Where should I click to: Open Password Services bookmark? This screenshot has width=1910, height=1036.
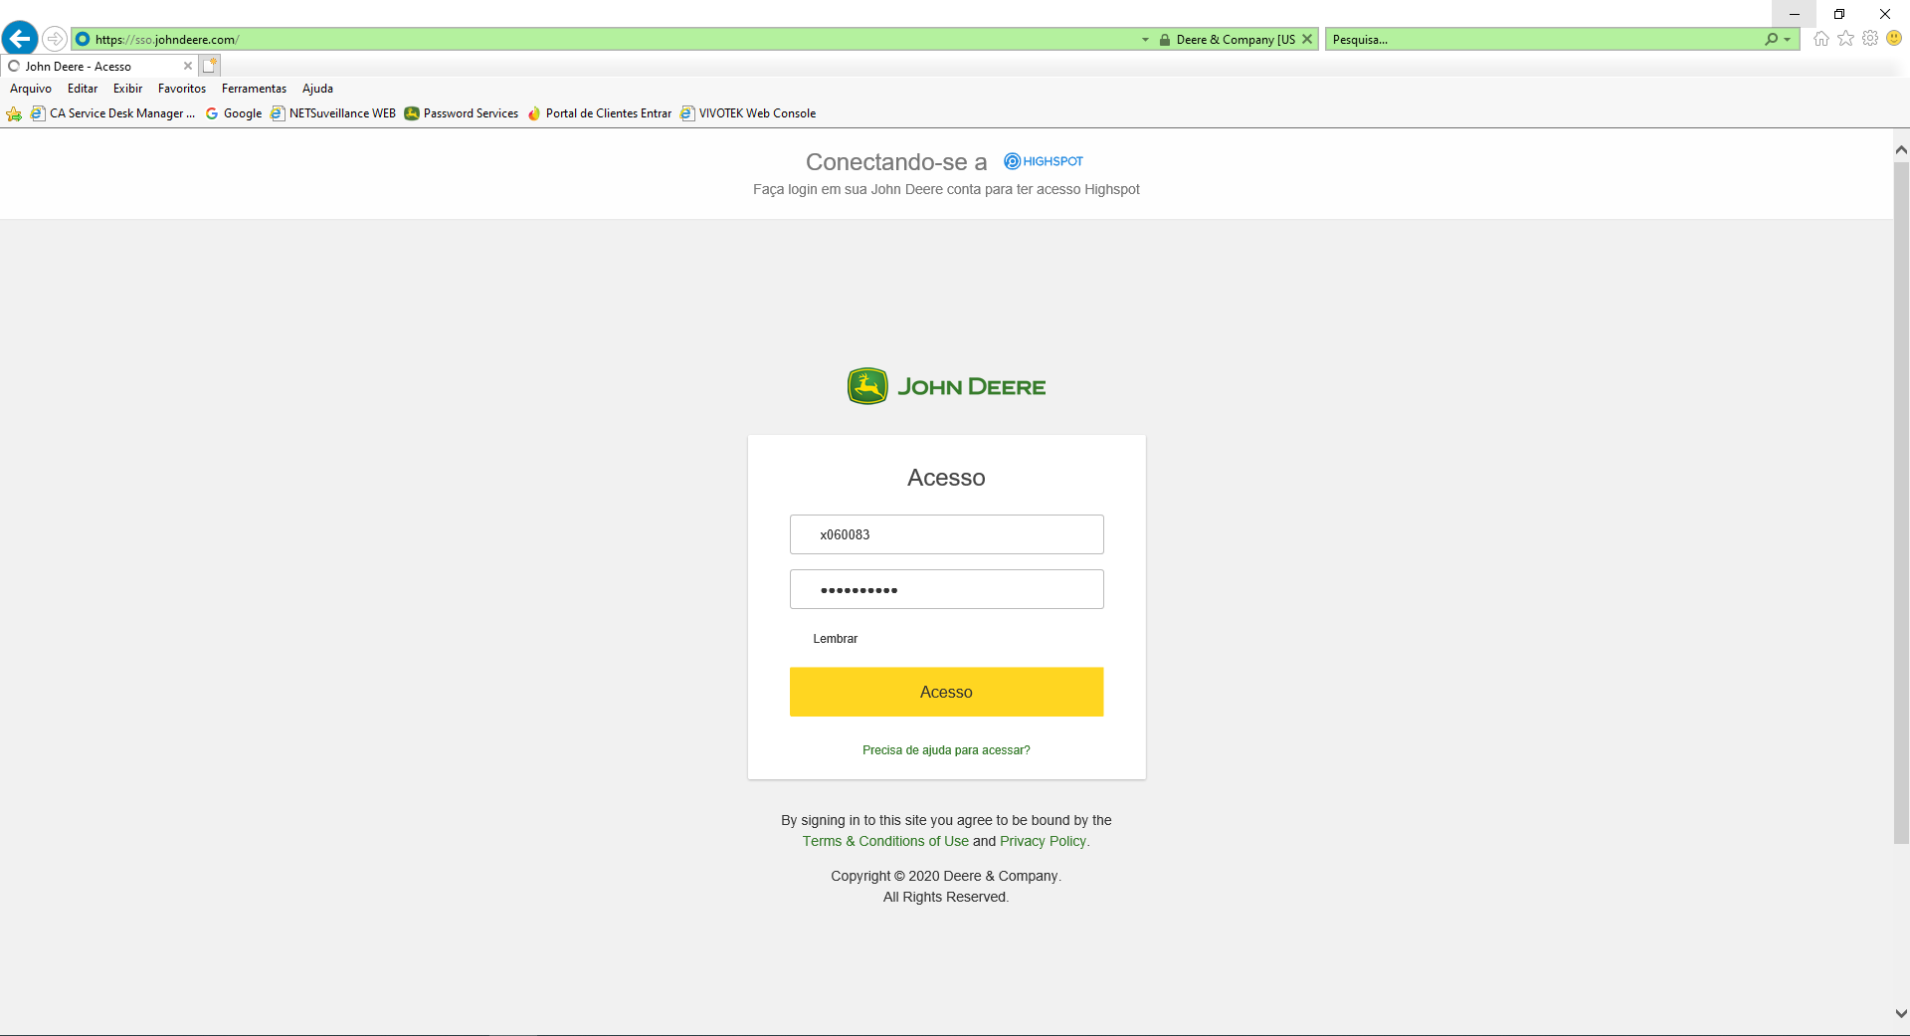tap(462, 113)
